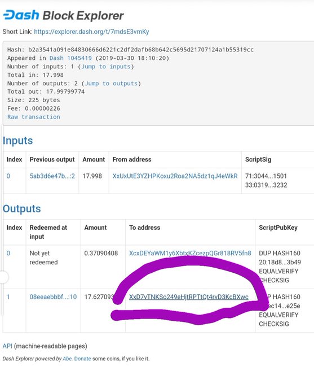Click Total in: 17.998 line

[36, 75]
